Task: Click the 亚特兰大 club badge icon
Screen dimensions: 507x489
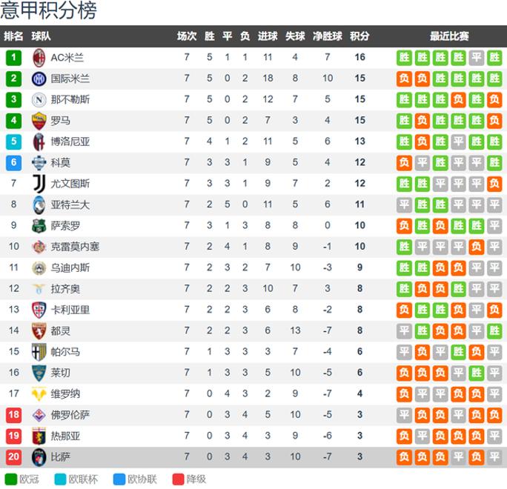Action: click(x=39, y=204)
